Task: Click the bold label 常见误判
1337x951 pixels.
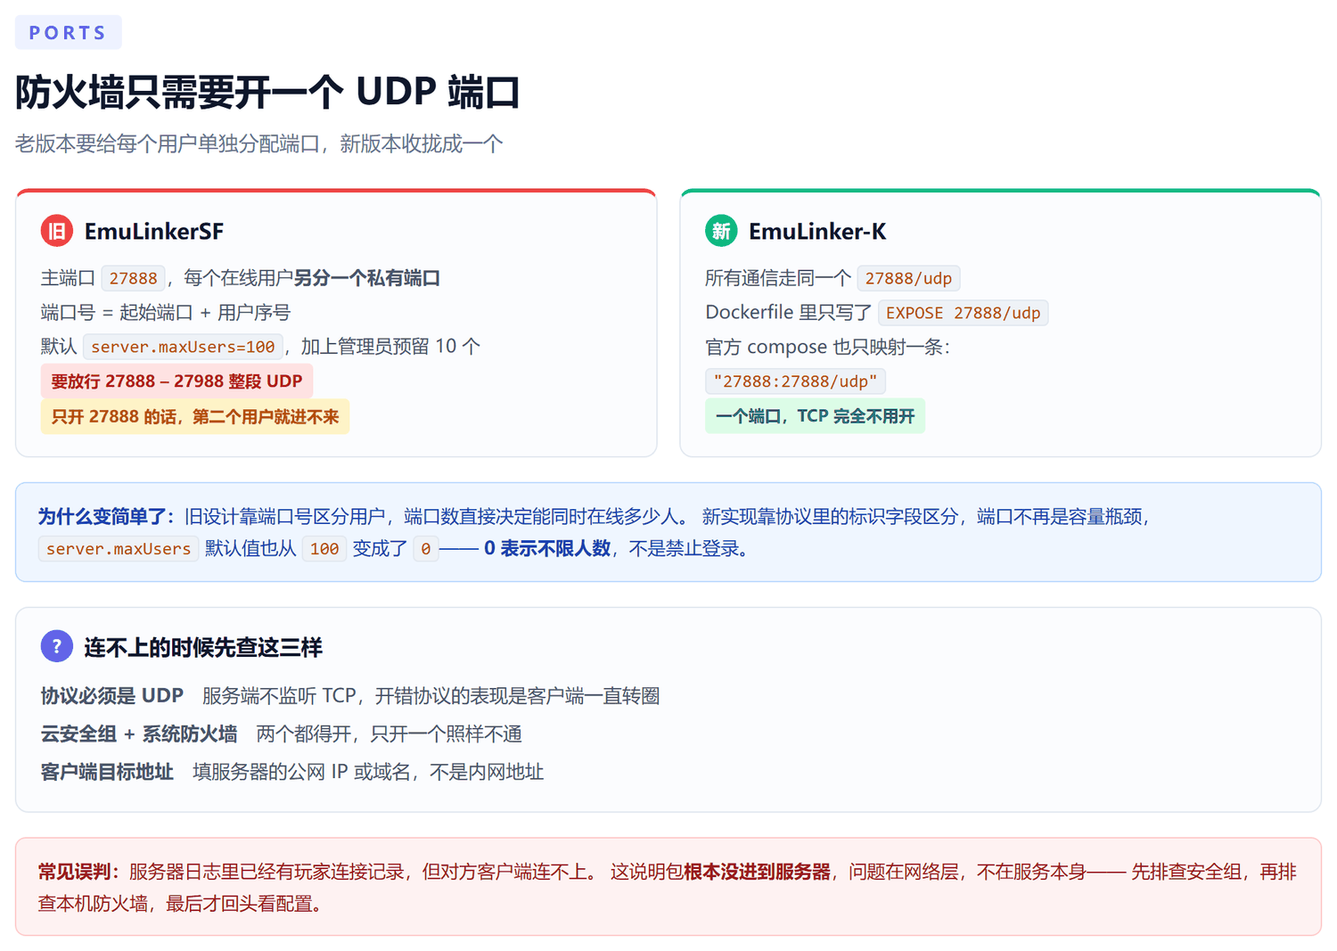Action: point(79,872)
